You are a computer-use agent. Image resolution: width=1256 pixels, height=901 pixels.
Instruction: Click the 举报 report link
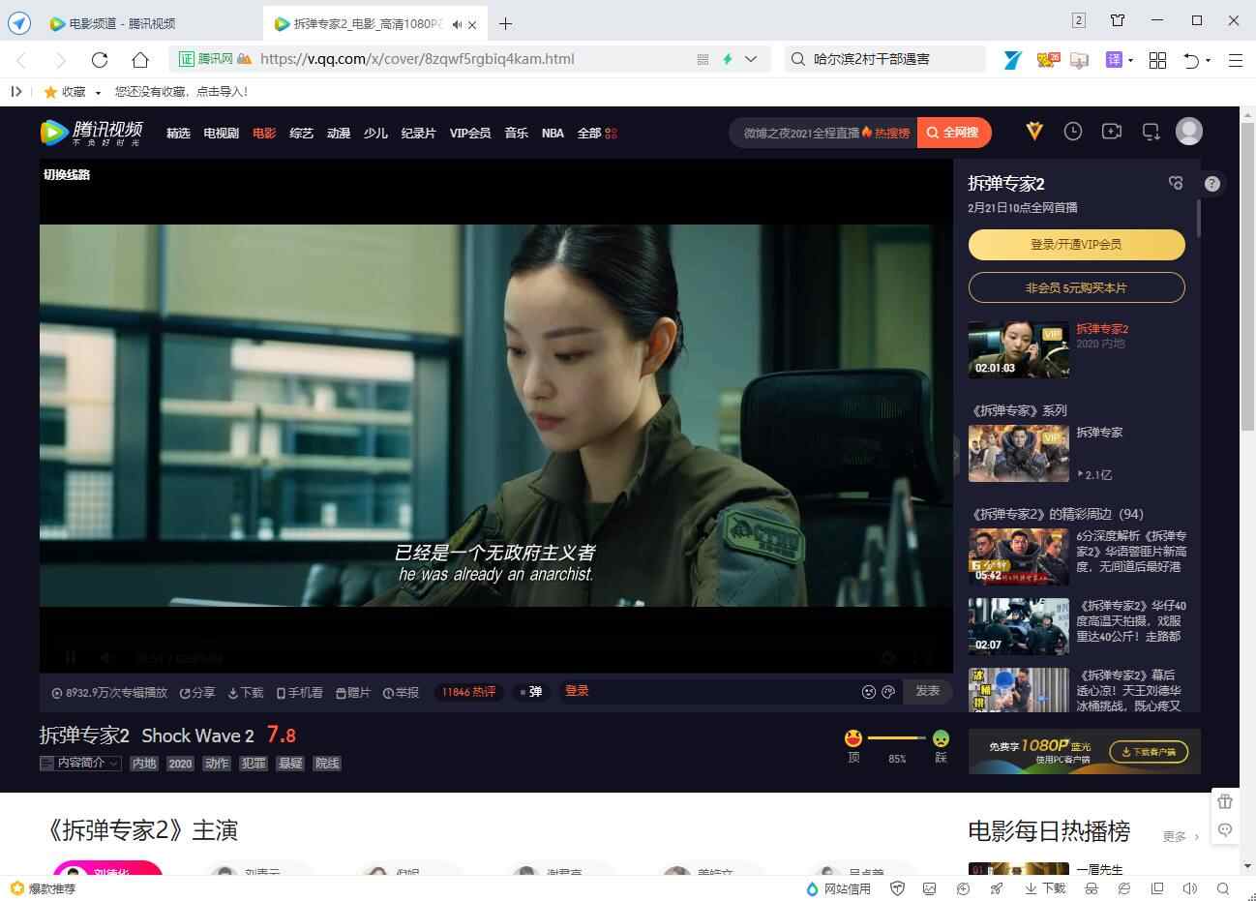(402, 692)
